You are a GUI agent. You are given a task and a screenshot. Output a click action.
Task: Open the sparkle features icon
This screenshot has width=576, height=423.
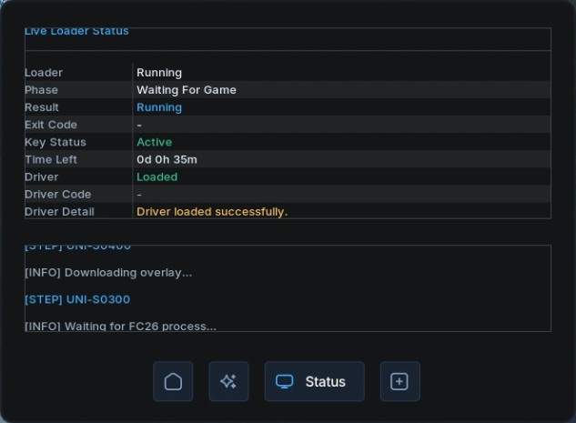[228, 381]
